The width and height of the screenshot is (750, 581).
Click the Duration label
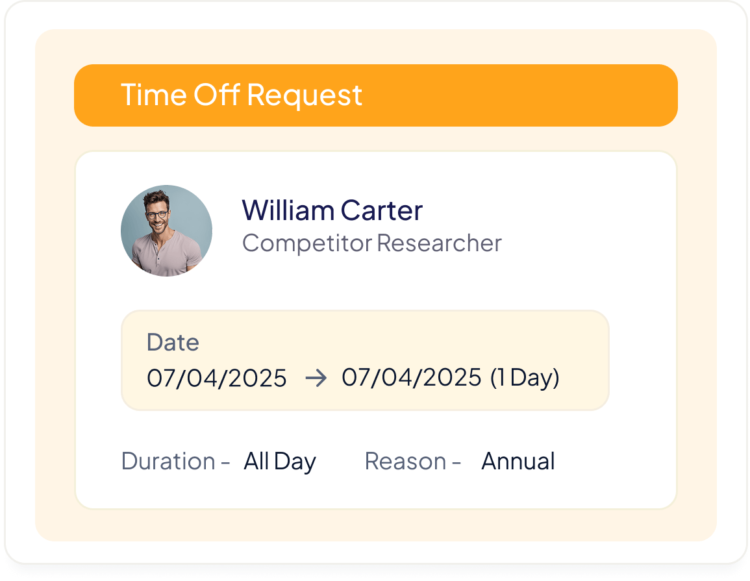[168, 461]
